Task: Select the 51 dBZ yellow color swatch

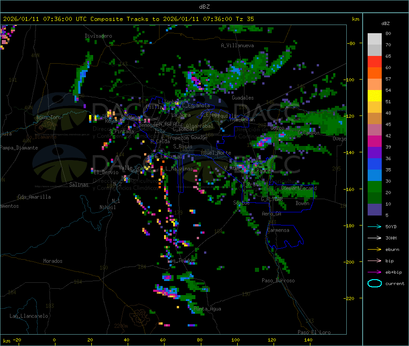Action: pyautogui.click(x=374, y=96)
